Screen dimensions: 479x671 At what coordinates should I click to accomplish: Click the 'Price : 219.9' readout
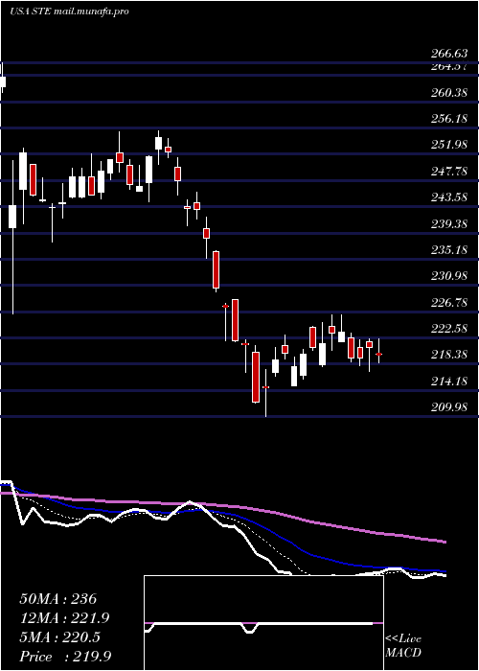65,657
